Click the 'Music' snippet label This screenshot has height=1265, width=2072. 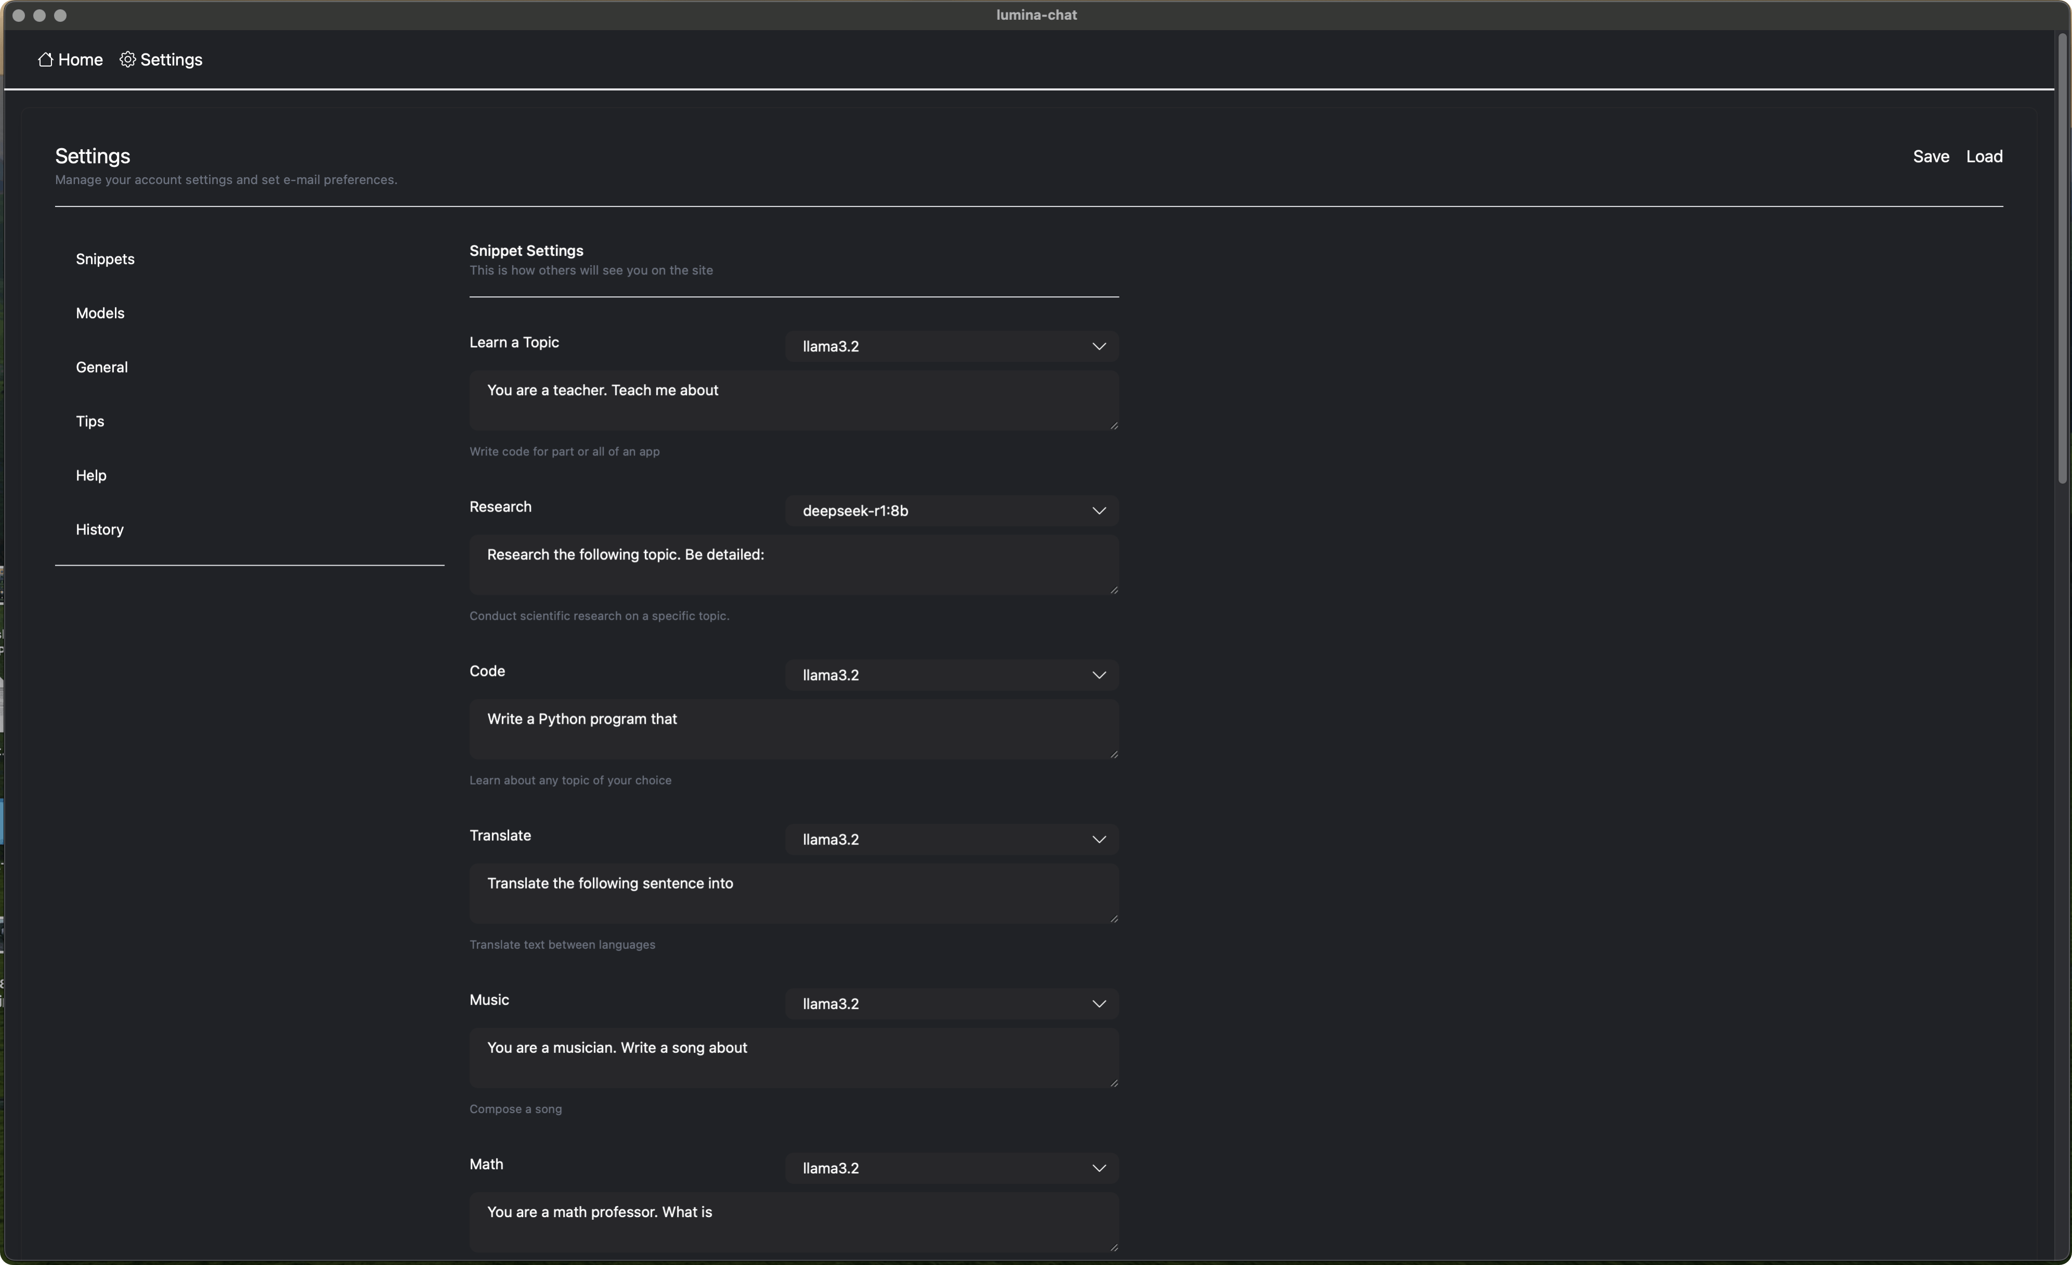489,1000
